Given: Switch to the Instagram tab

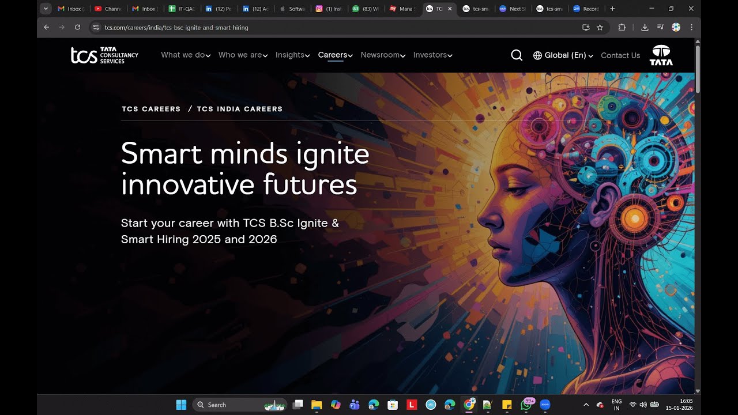Looking at the screenshot, I should (329, 9).
